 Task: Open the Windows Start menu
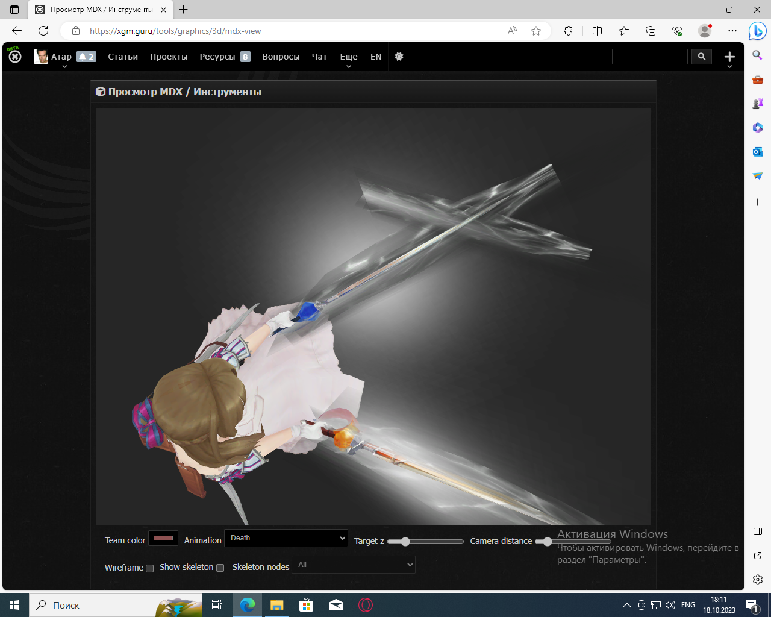click(14, 605)
